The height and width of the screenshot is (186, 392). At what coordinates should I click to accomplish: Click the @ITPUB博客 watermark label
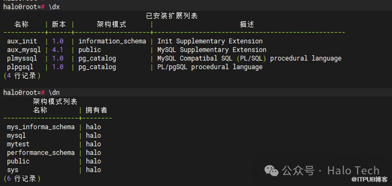(x=371, y=179)
